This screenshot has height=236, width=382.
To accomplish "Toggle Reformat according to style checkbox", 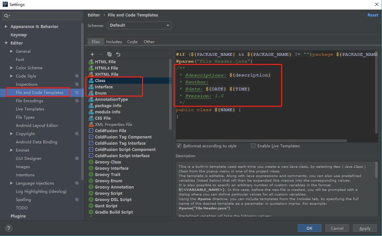I will tap(179, 146).
